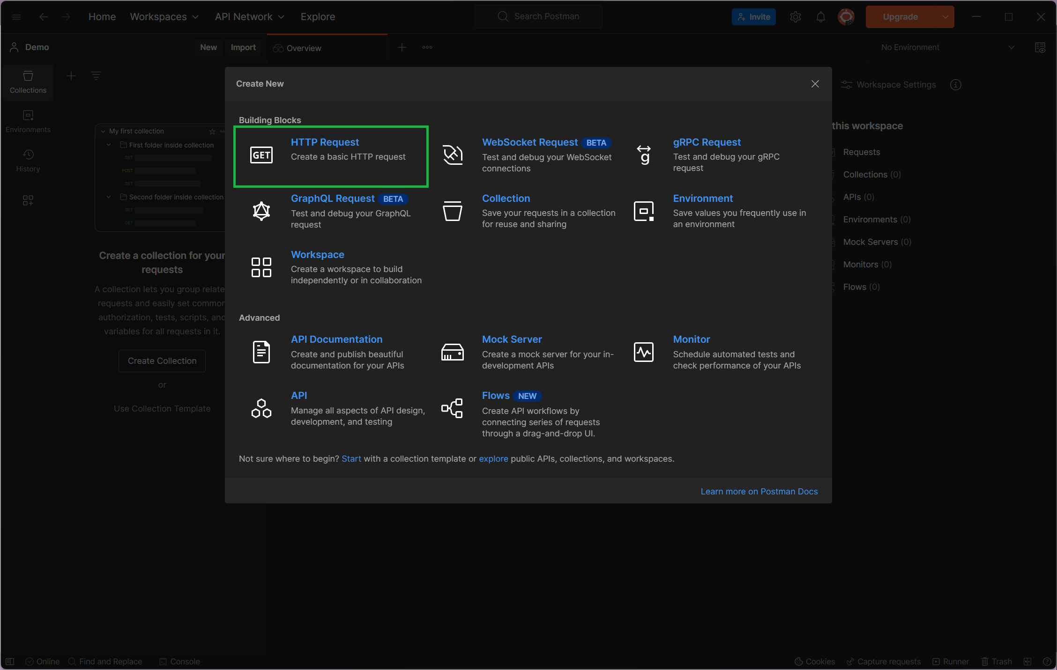Image resolution: width=1057 pixels, height=670 pixels.
Task: Open the notifications bell
Action: (x=821, y=17)
